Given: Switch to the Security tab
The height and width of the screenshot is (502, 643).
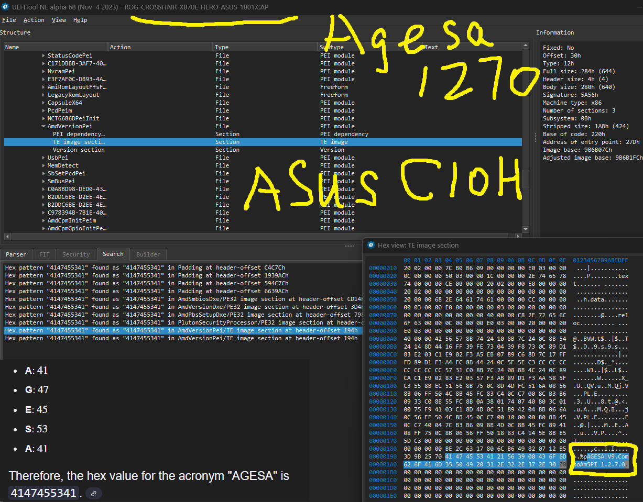Looking at the screenshot, I should (76, 254).
